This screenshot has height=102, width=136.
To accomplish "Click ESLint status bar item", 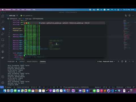I will pyautogui.click(x=128, y=87).
